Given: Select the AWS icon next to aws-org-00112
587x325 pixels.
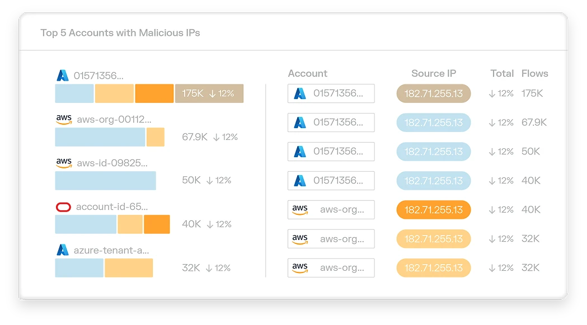Looking at the screenshot, I should (x=64, y=119).
